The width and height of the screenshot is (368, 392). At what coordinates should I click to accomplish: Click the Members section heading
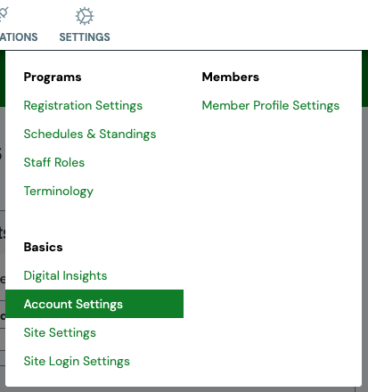point(231,77)
